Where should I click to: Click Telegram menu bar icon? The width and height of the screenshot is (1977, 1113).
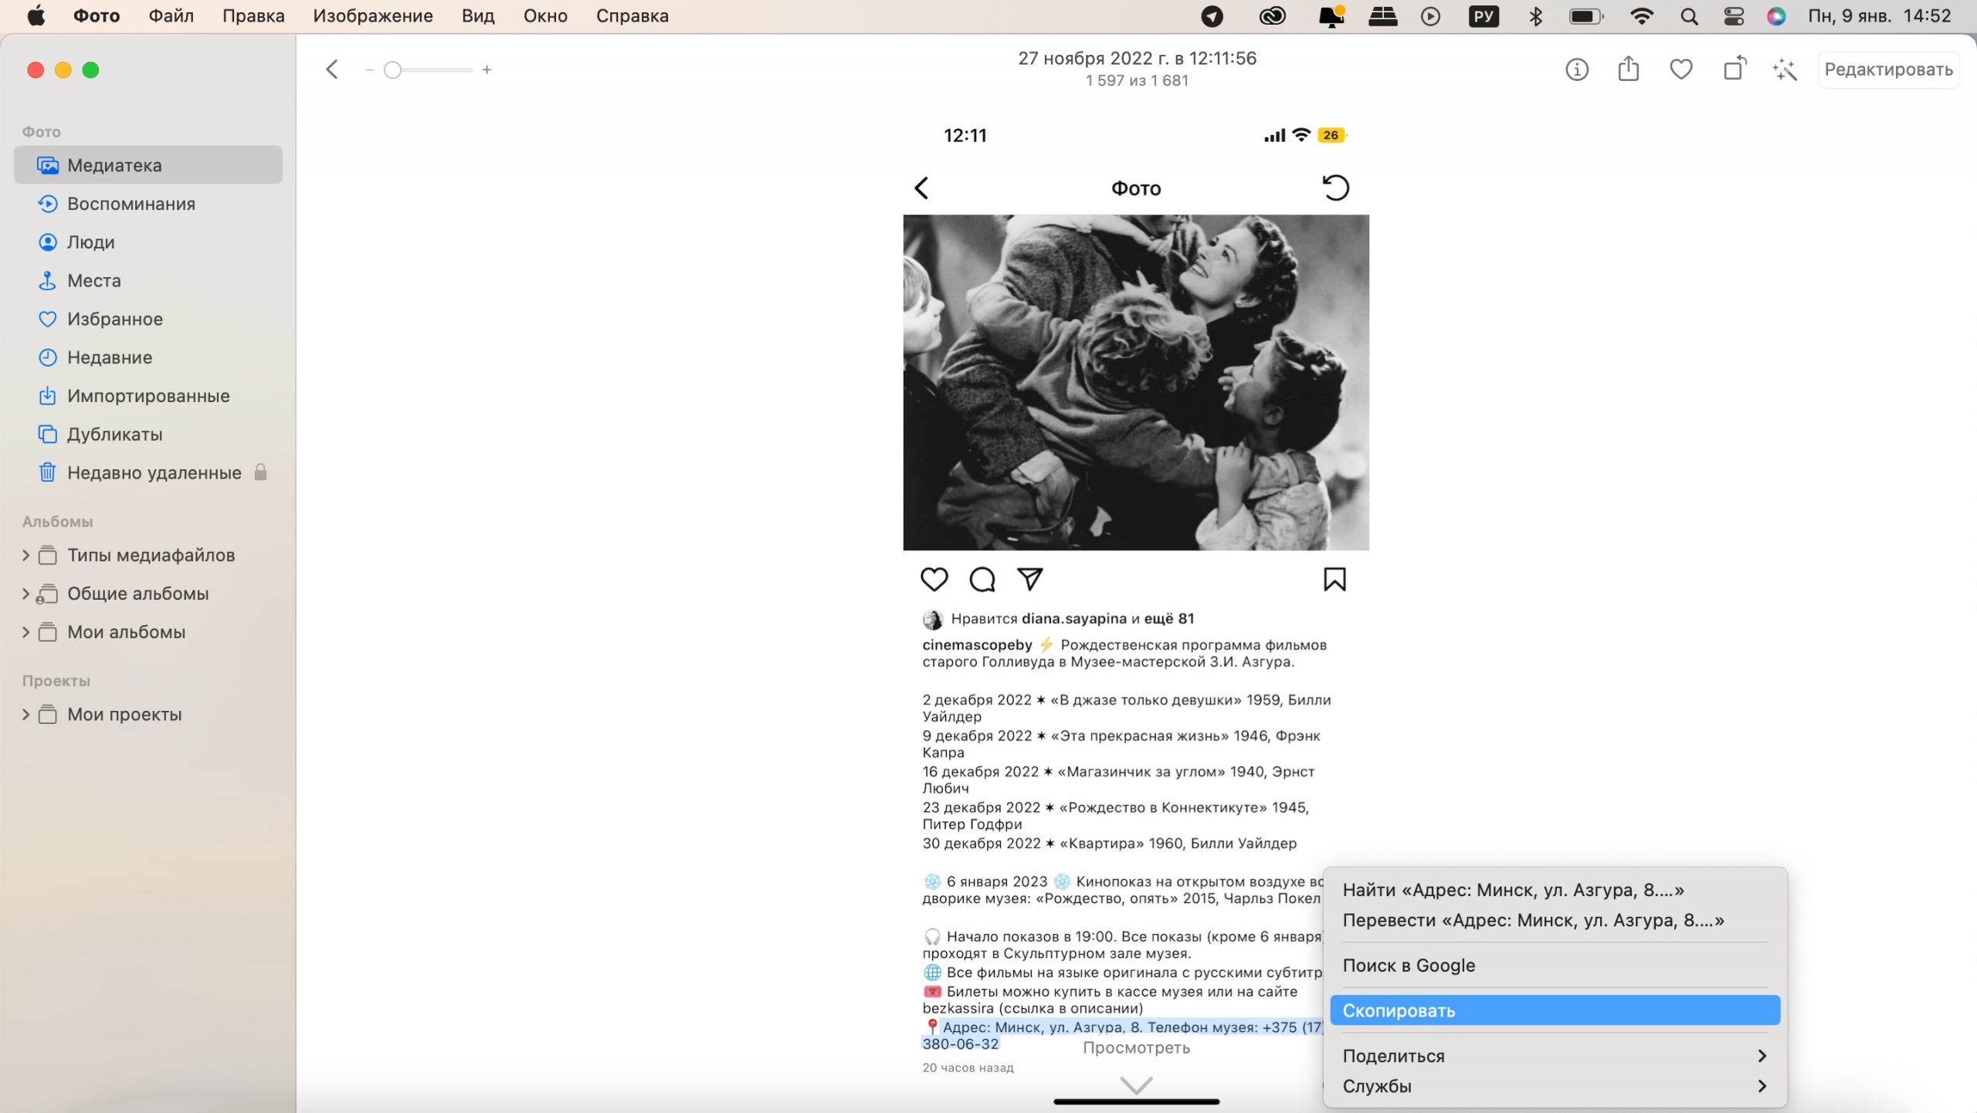[x=1212, y=16]
